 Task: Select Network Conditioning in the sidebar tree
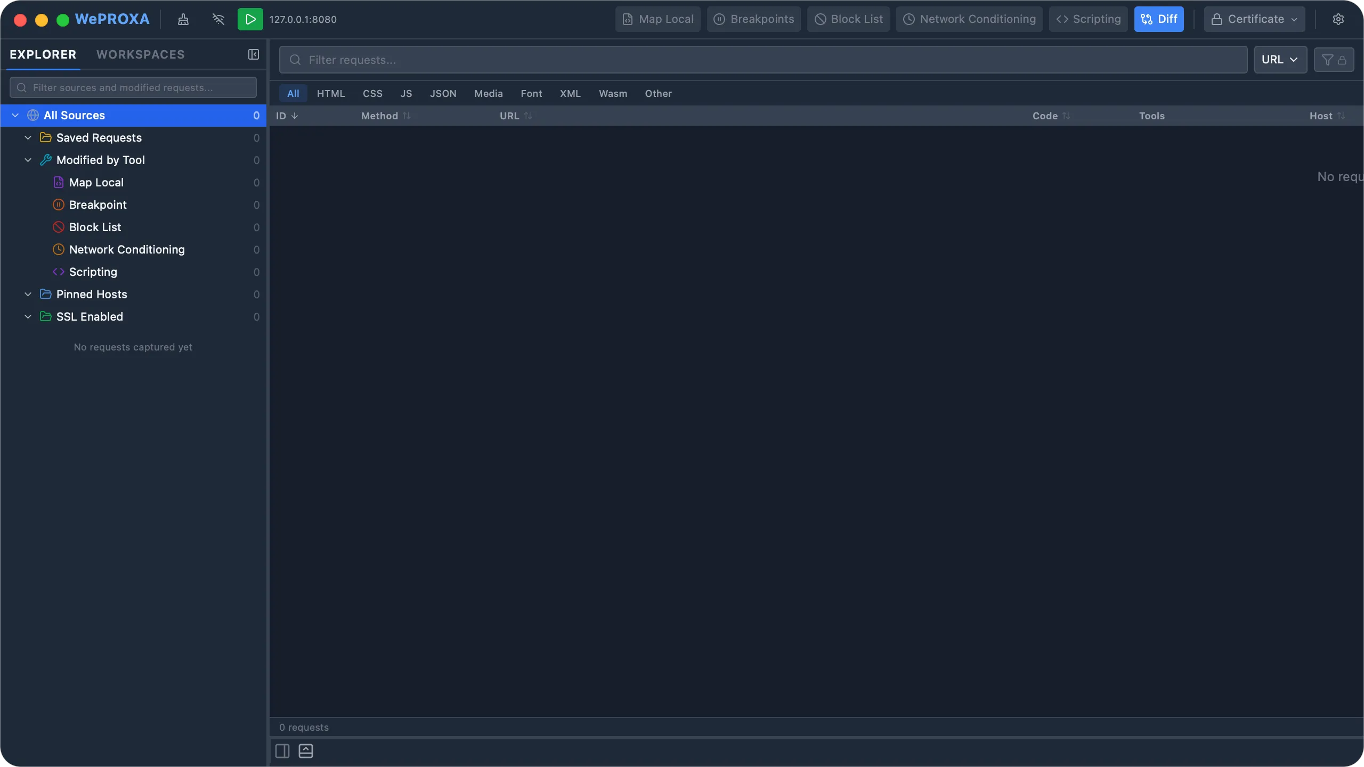(x=133, y=249)
